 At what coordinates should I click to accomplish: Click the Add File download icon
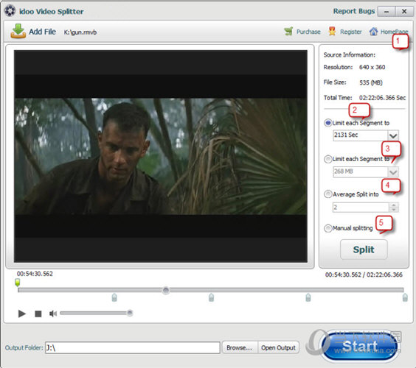18,31
